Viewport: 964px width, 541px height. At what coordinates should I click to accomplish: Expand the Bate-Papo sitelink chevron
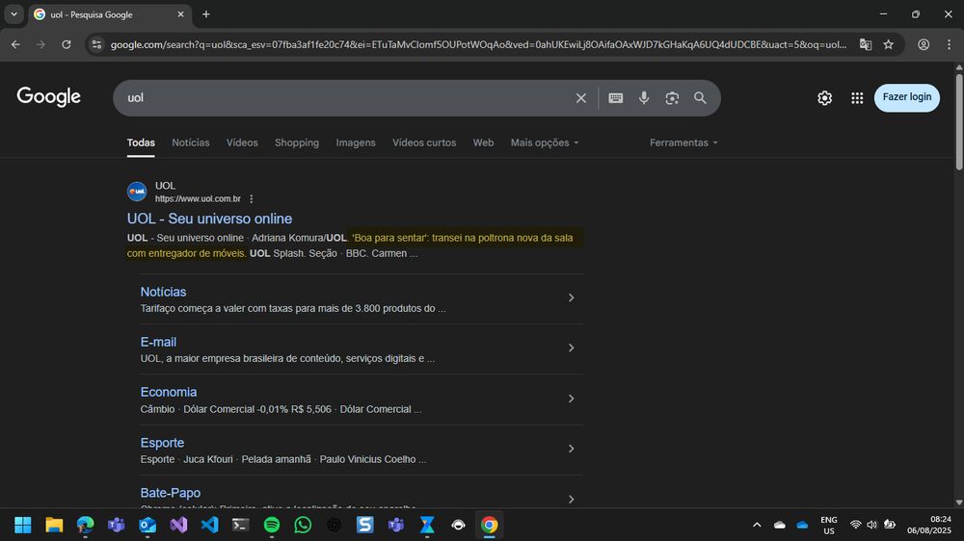coord(571,500)
